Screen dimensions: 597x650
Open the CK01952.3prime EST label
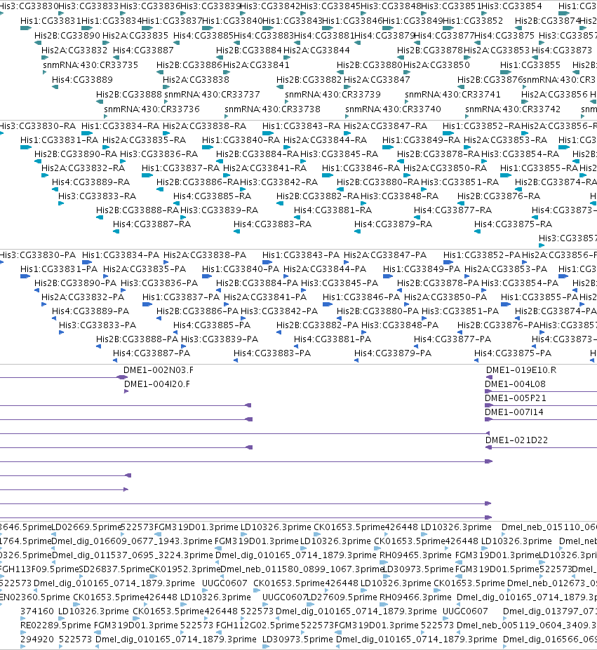(185, 569)
